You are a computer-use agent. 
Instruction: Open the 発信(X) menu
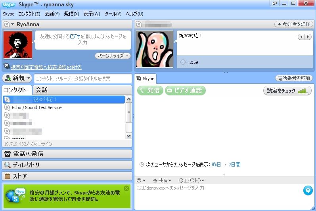tap(71, 14)
